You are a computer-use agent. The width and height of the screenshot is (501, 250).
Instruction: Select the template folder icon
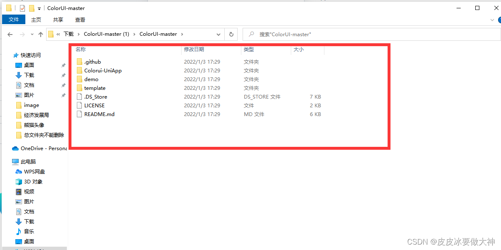[80, 88]
